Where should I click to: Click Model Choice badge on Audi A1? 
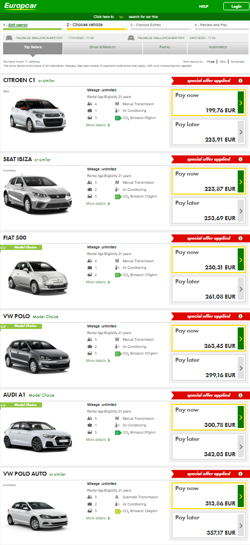click(21, 405)
